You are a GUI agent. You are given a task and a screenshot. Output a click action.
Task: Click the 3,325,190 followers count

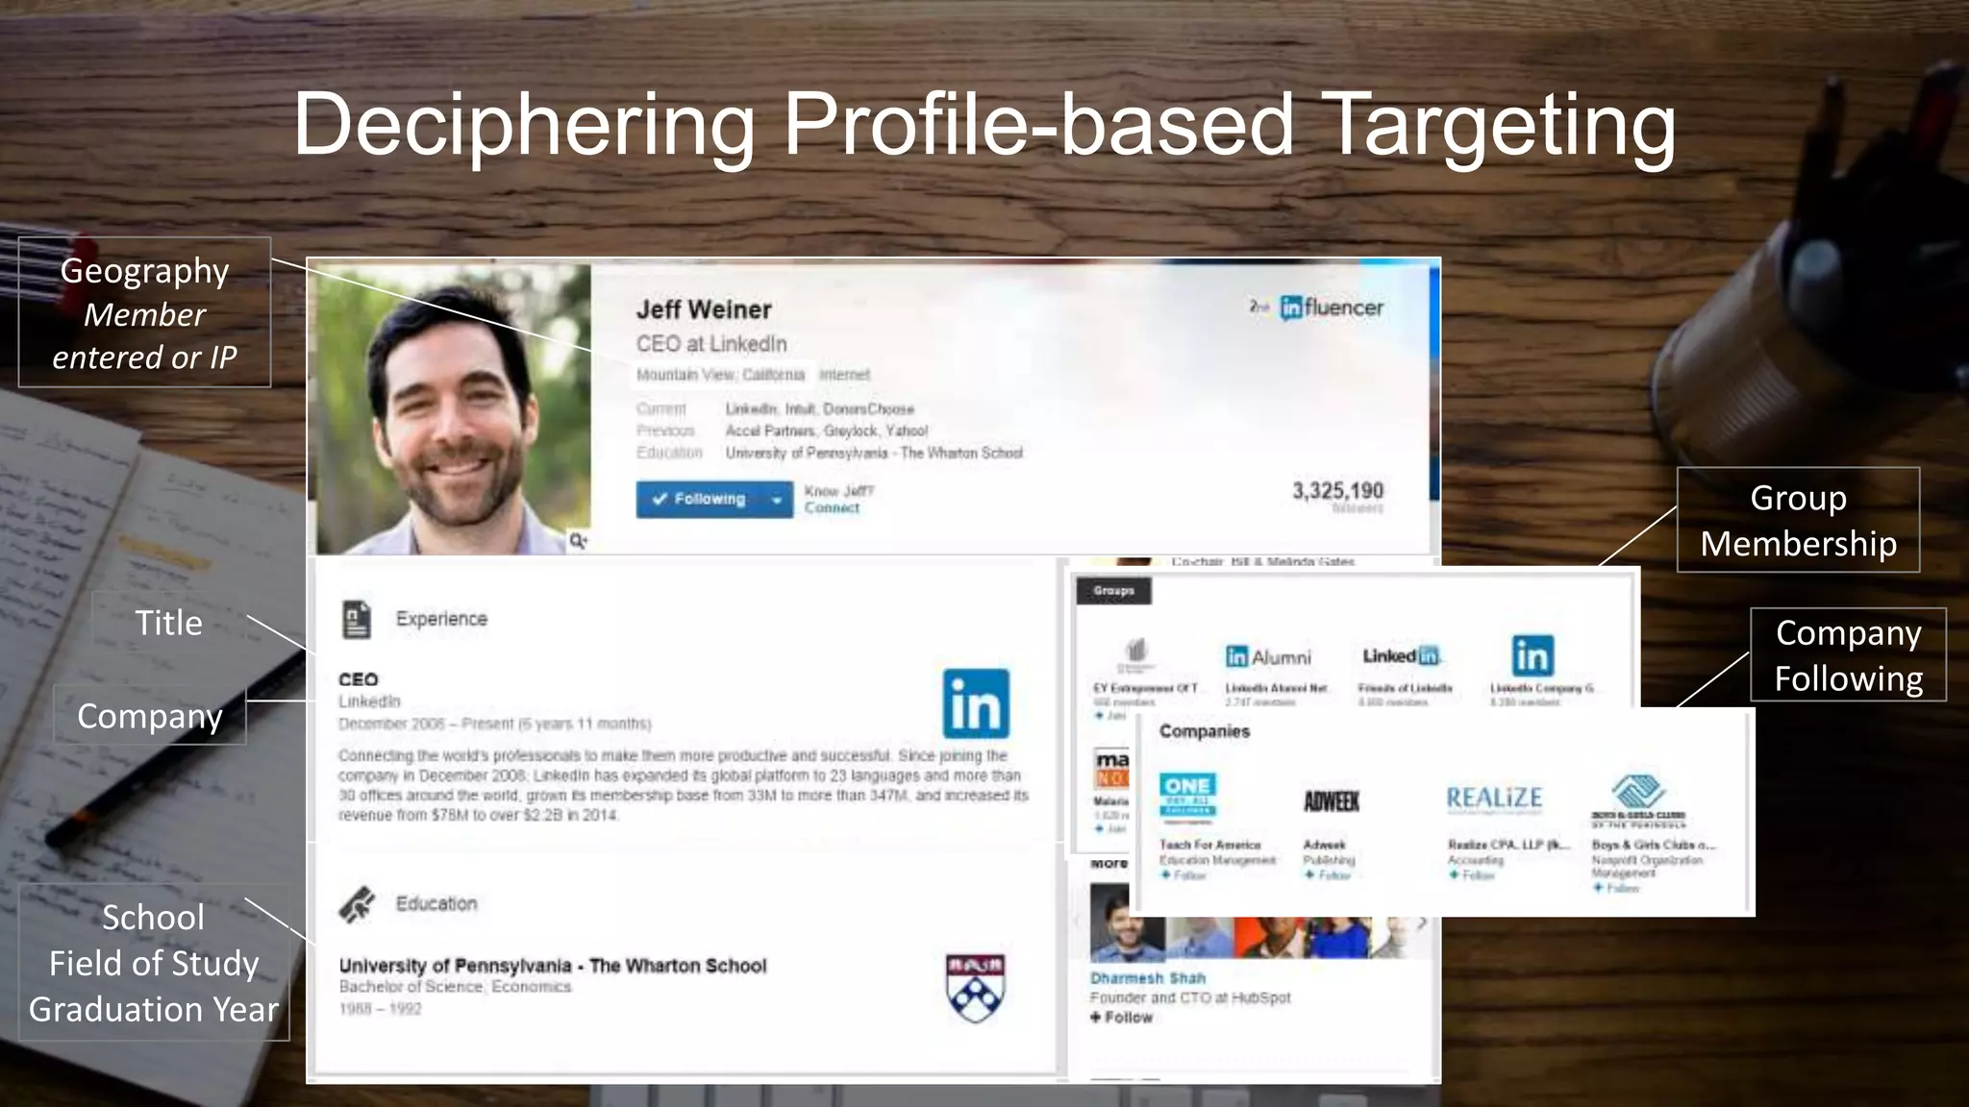point(1337,491)
